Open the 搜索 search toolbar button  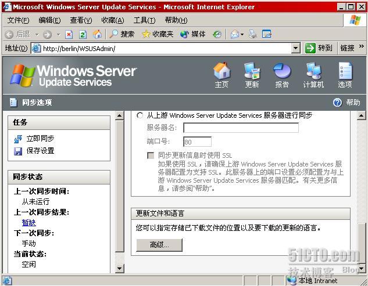pos(122,34)
